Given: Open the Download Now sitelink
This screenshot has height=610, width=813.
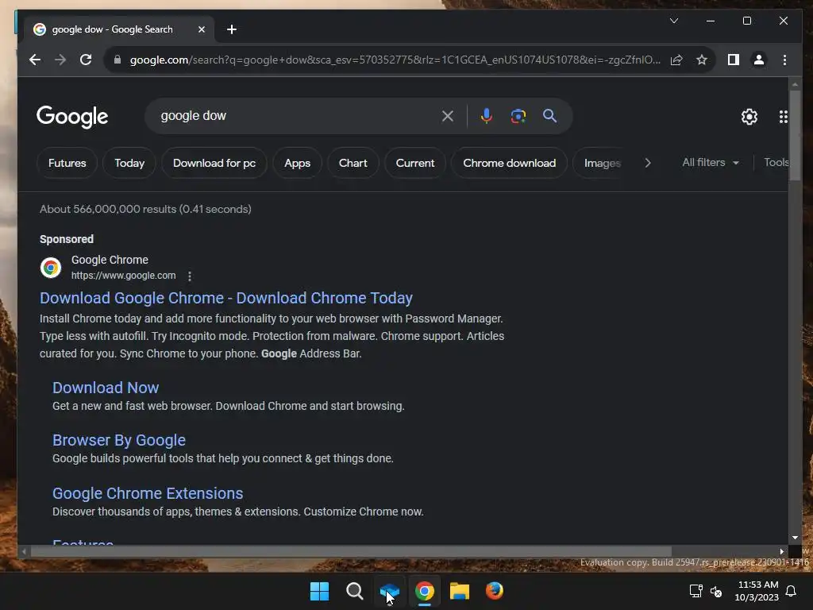Looking at the screenshot, I should [106, 388].
